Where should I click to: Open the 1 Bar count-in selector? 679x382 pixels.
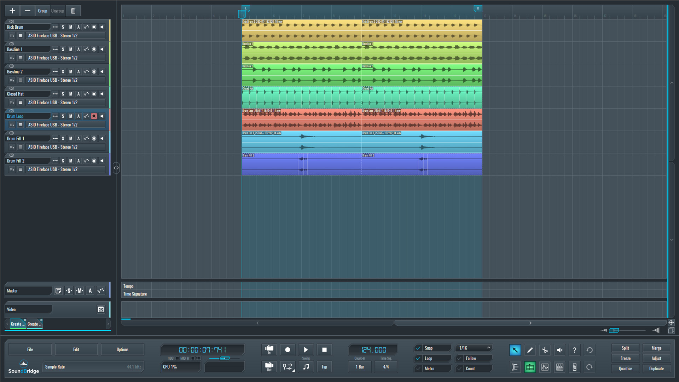tap(360, 367)
